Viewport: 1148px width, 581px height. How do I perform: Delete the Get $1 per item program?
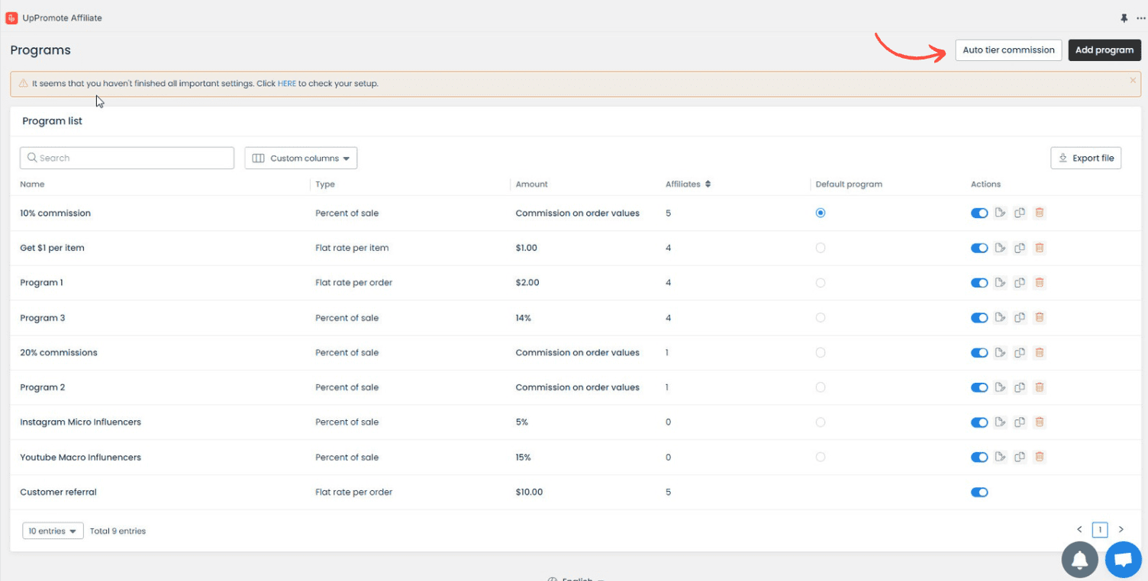click(1039, 248)
